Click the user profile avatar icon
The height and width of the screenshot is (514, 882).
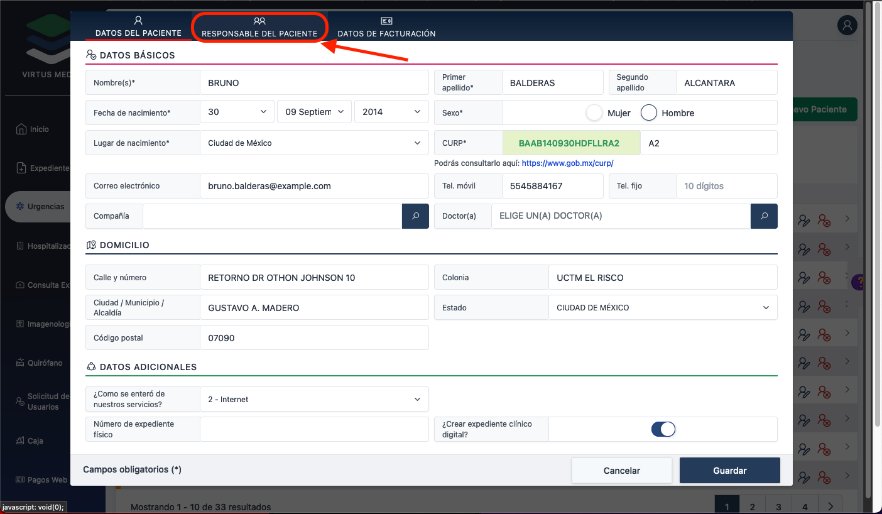847,26
